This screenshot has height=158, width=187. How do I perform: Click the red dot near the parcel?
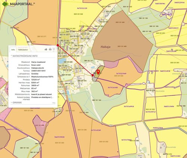click(x=93, y=75)
